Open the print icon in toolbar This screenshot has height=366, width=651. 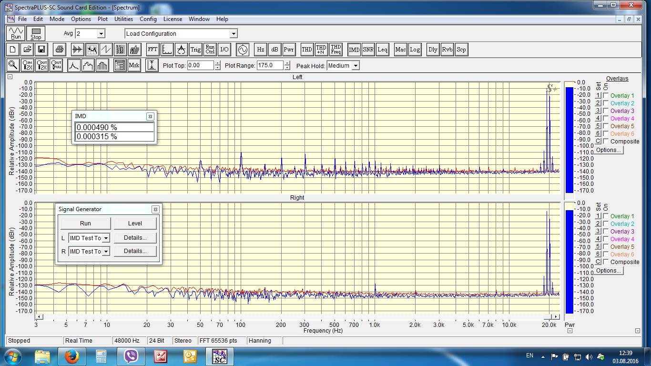click(59, 50)
